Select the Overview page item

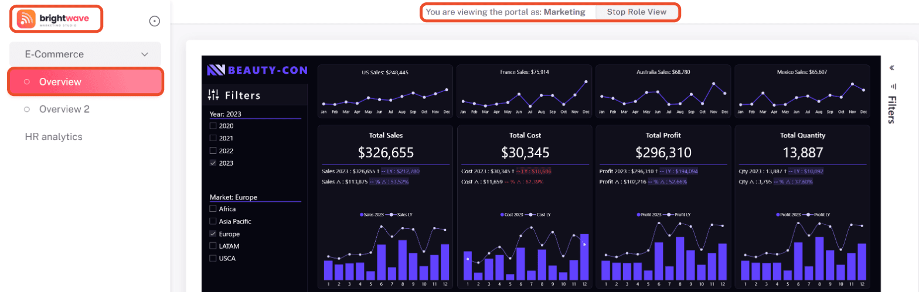[85, 82]
